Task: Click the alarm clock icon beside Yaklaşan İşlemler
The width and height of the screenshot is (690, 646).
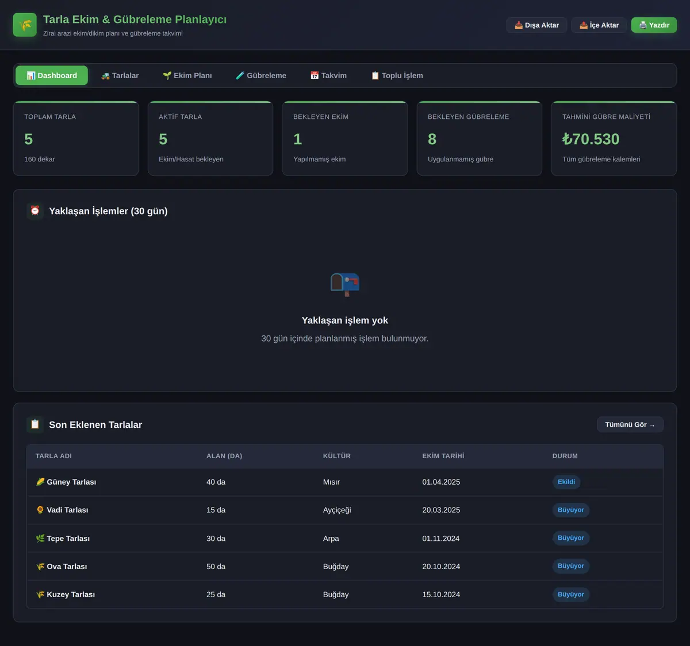Action: click(35, 211)
